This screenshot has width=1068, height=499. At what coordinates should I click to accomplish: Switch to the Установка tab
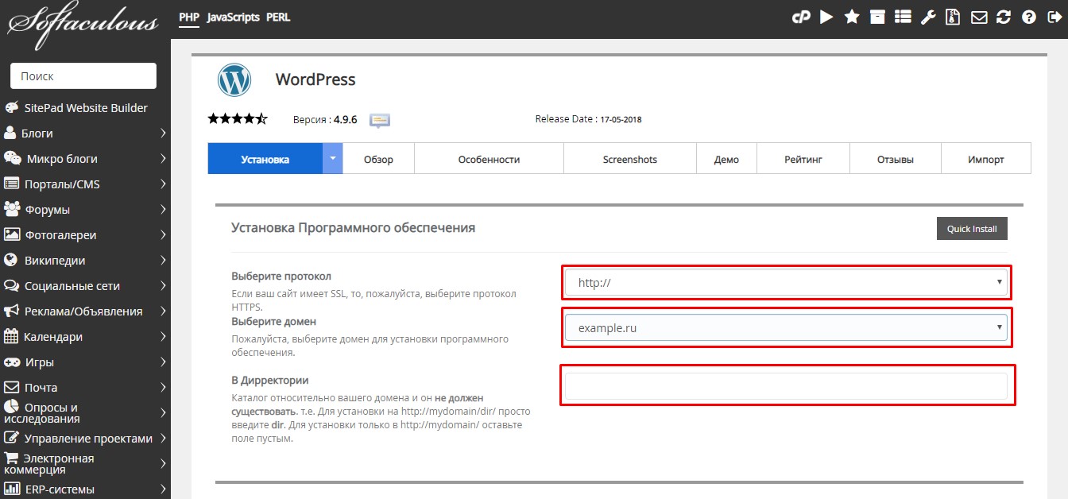[265, 158]
